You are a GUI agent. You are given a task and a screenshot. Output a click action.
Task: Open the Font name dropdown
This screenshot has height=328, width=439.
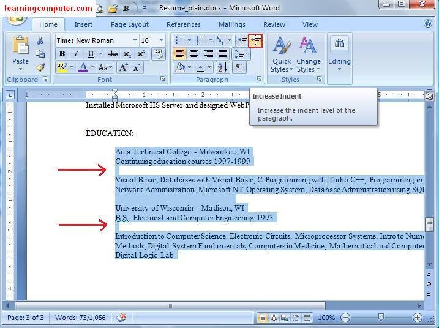(x=135, y=40)
